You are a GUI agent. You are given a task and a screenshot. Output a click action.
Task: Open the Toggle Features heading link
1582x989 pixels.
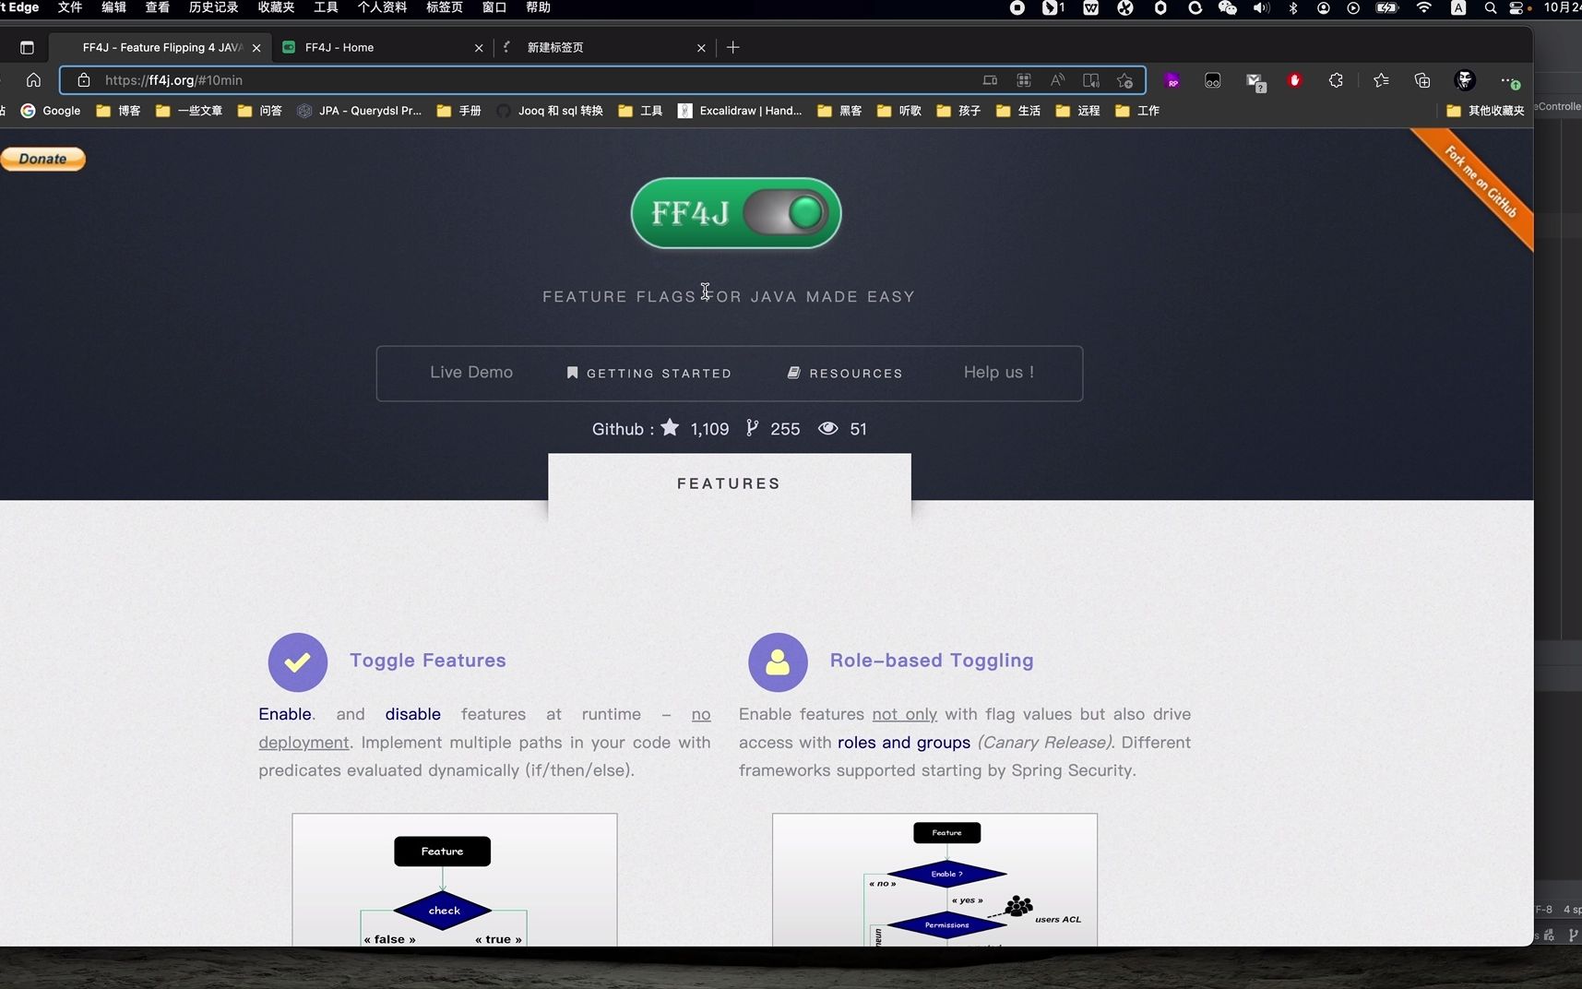(427, 661)
